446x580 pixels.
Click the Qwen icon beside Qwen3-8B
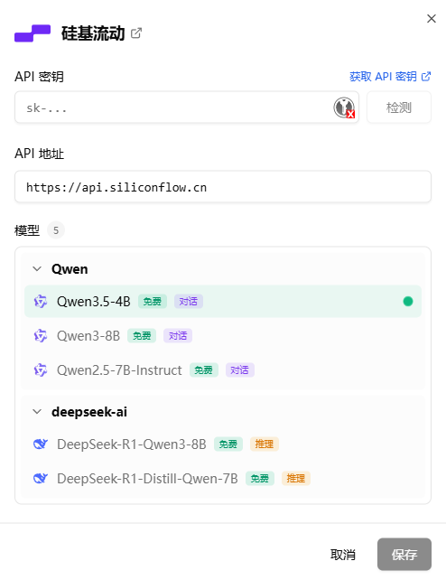coord(41,336)
